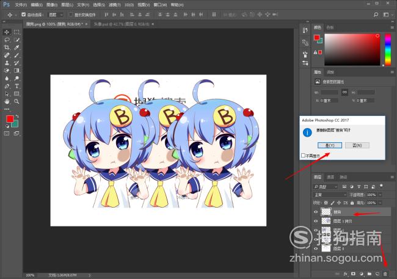Select the Zoom tool in the toolbox
The height and width of the screenshot is (279, 397).
coord(16,101)
